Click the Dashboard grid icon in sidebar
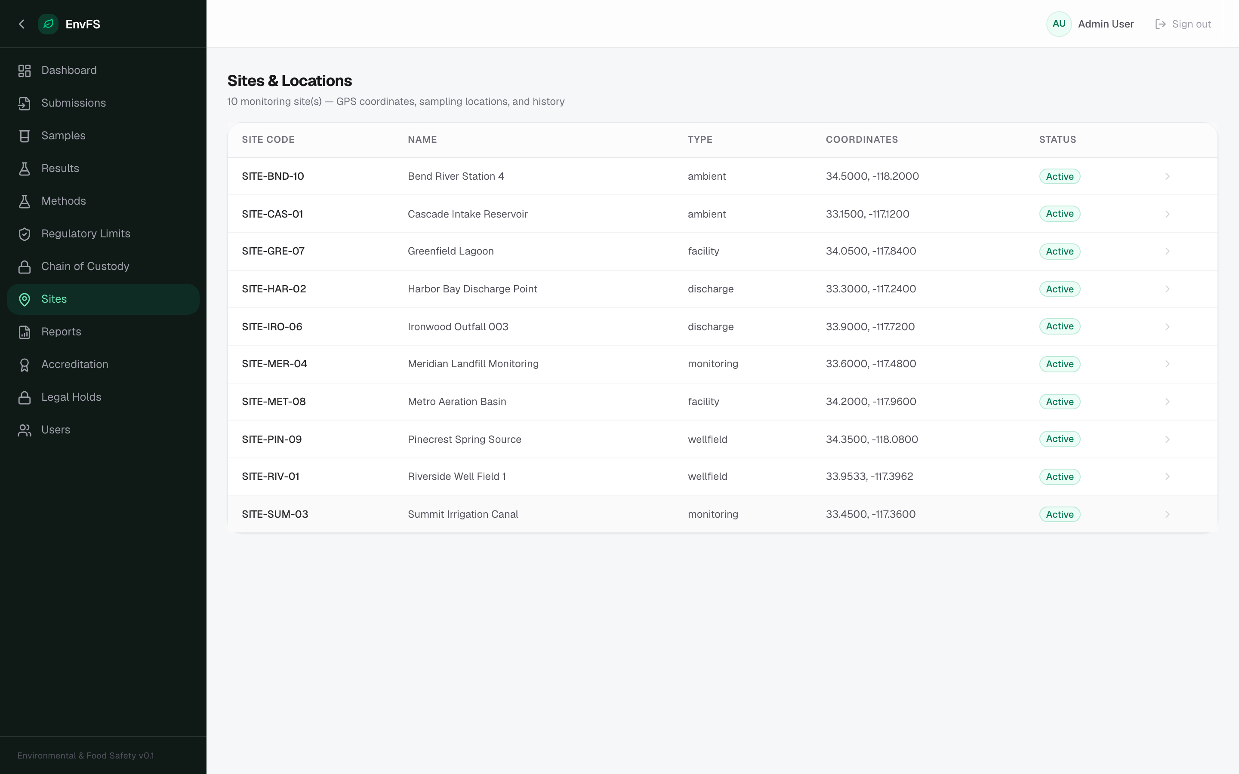Screen dimensions: 1239x774 [24, 71]
